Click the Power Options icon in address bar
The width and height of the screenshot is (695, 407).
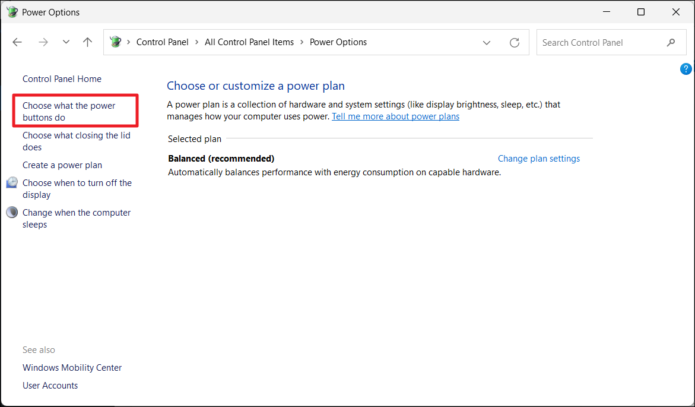tap(115, 42)
